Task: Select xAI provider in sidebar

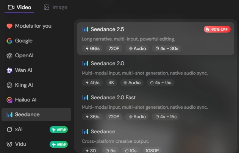Action: pos(36,130)
